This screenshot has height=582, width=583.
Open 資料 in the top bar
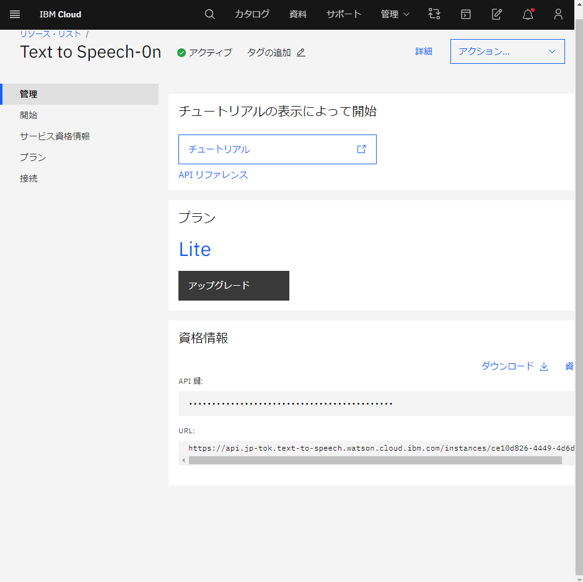[298, 14]
